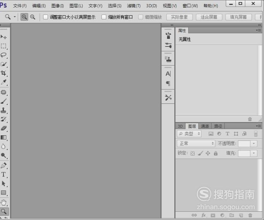This screenshot has height=220, width=264.
Task: Select the Rectangular Marquee tool
Action: pyautogui.click(x=3, y=46)
